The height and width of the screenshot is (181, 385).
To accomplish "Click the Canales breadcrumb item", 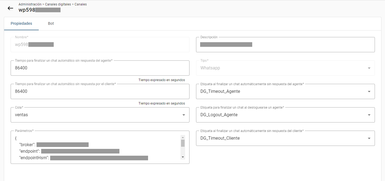I will point(81,4).
